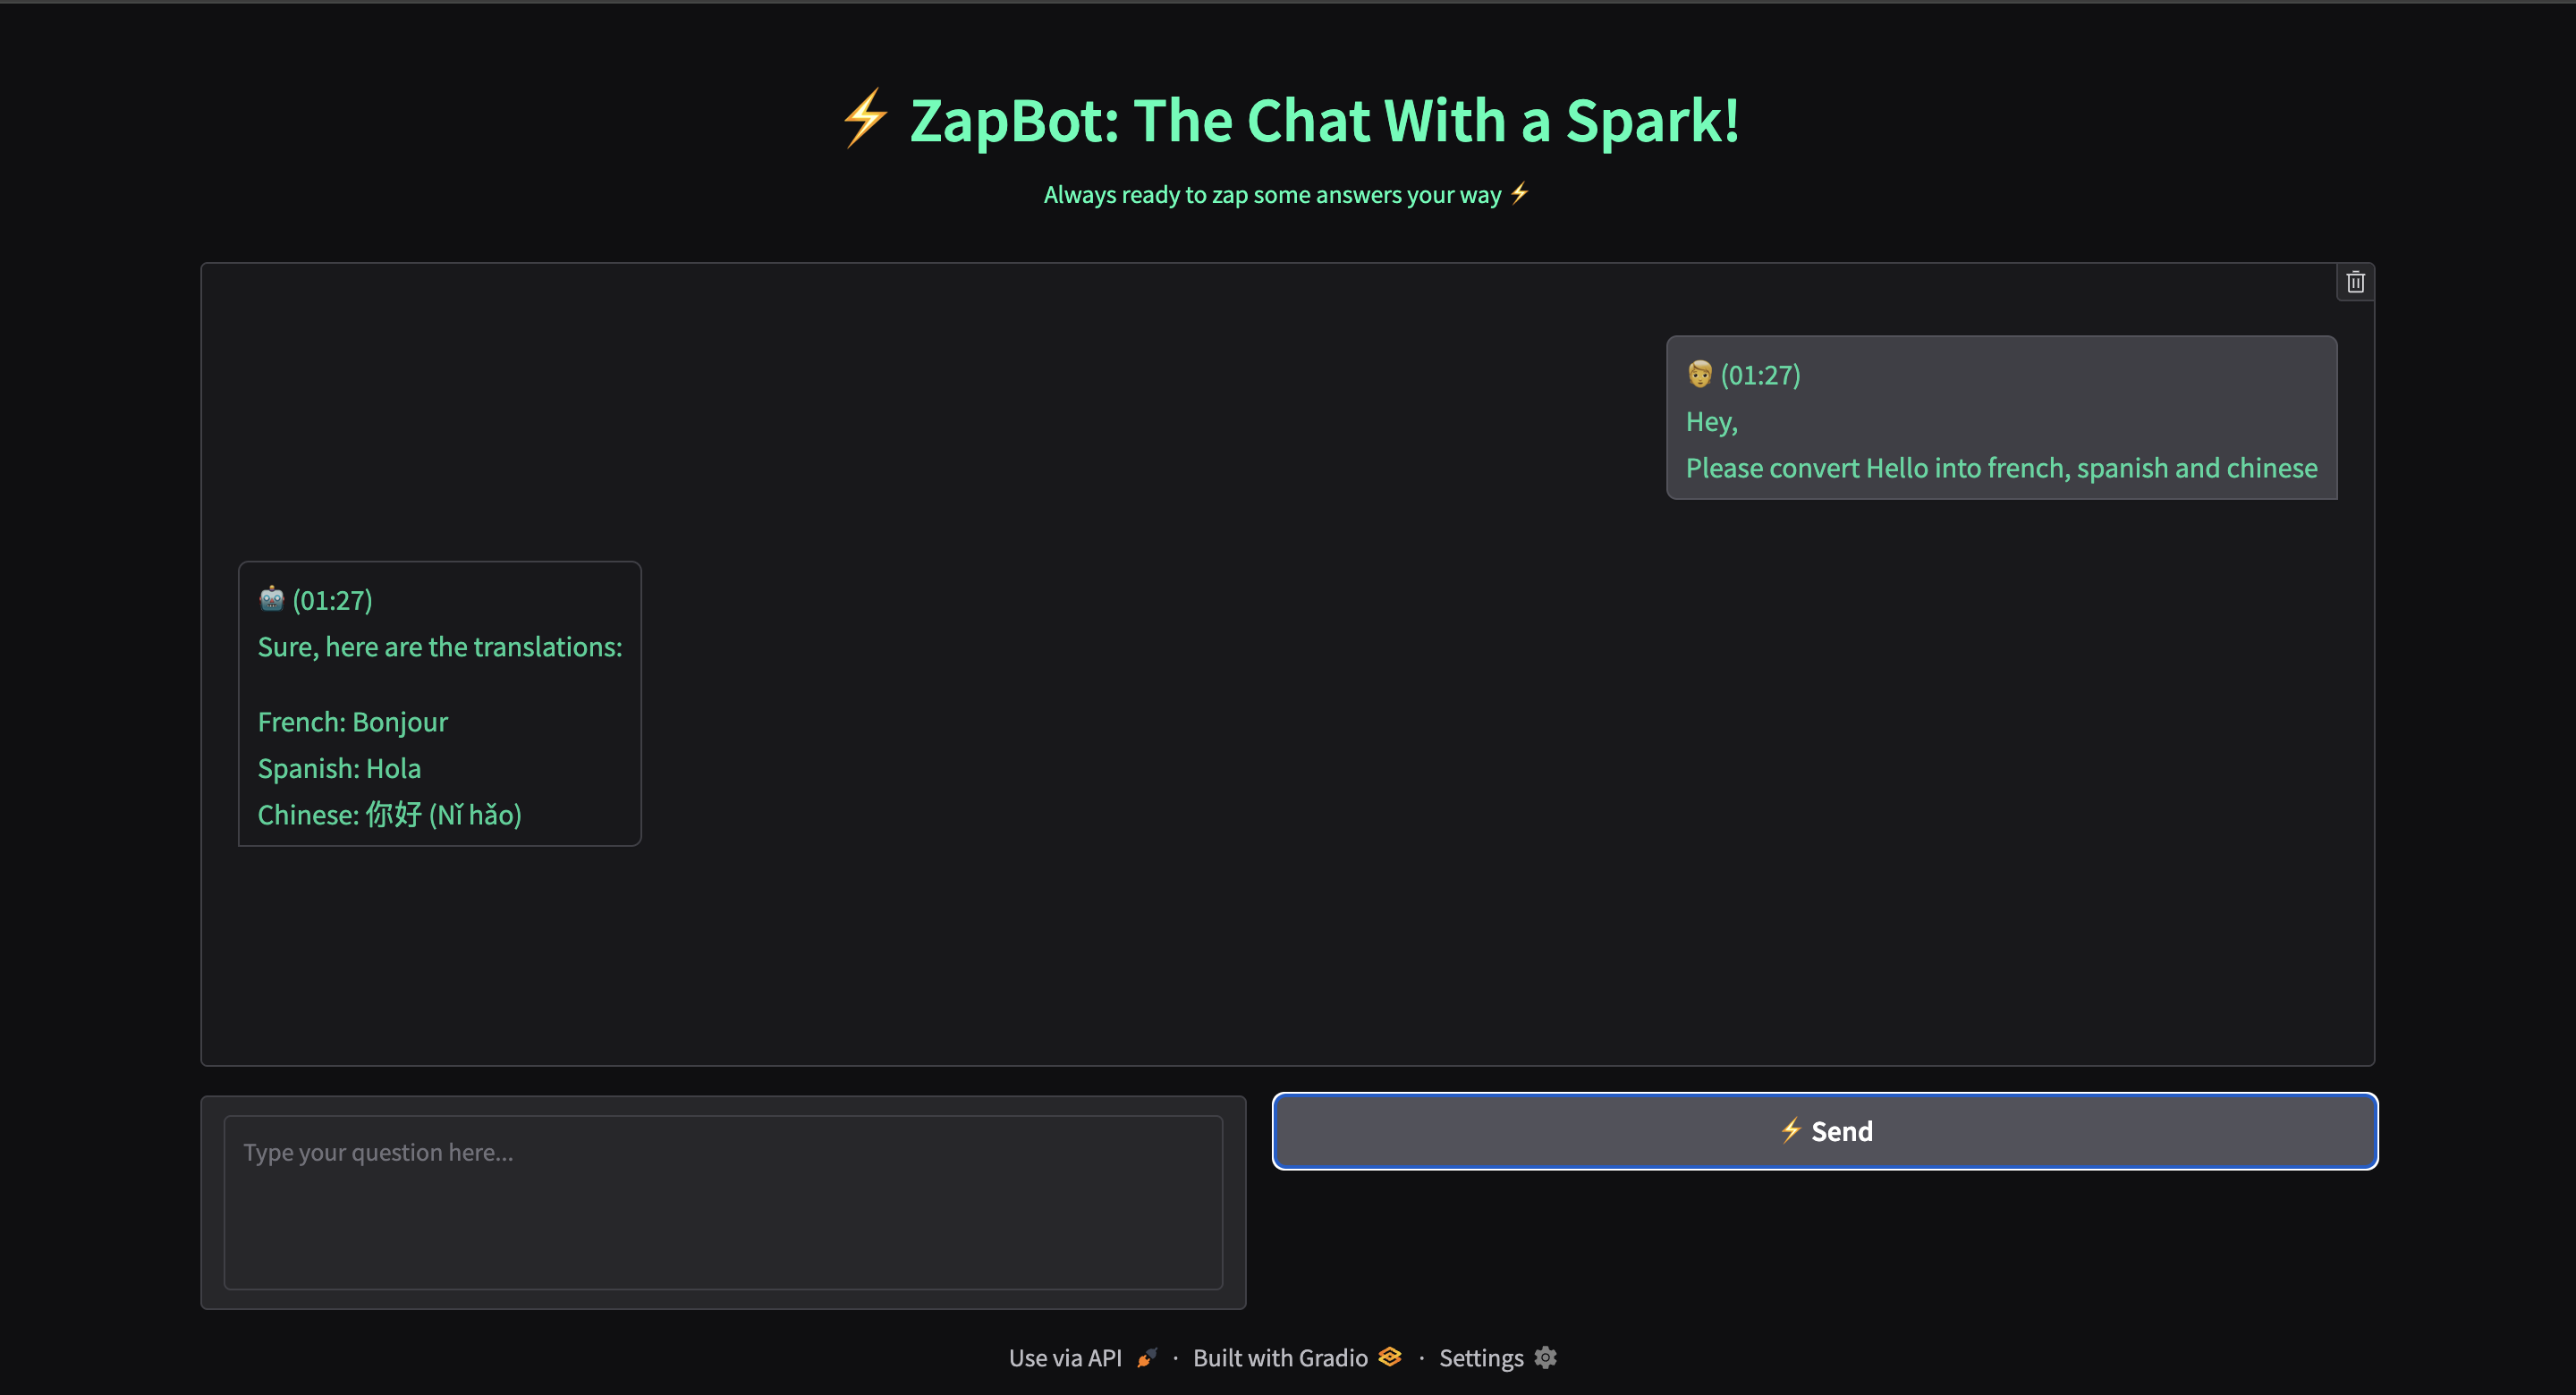Click the chatbot conversation area
The width and height of the screenshot is (2576, 1395).
point(1288,950)
